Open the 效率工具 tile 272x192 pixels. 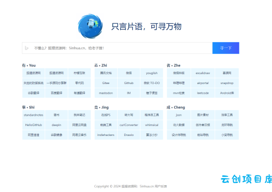tap(227, 115)
